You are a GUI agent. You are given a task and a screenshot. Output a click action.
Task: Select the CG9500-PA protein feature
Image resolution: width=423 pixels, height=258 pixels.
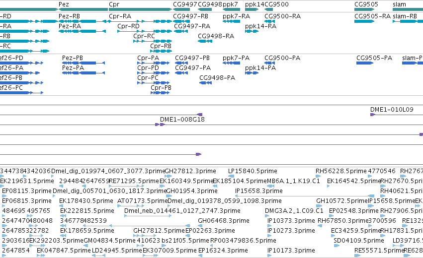269,63
